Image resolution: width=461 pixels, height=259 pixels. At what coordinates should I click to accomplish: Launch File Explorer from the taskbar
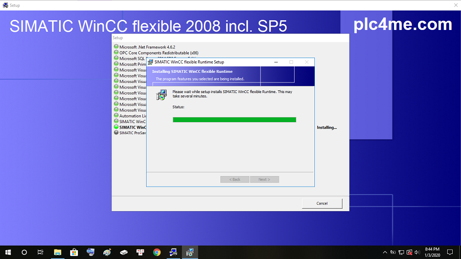click(58, 252)
